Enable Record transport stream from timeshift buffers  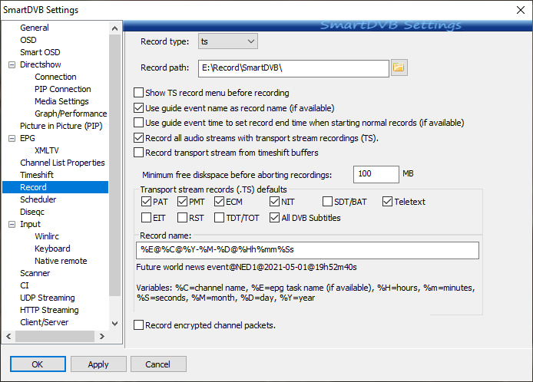pyautogui.click(x=138, y=153)
